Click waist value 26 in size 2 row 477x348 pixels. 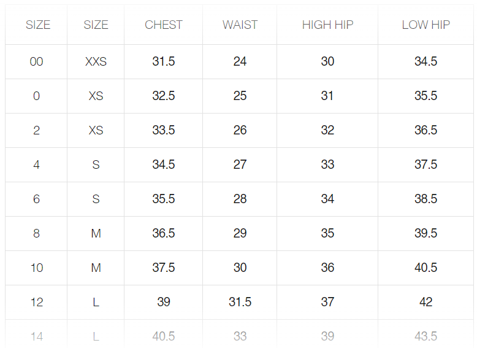[240, 131]
